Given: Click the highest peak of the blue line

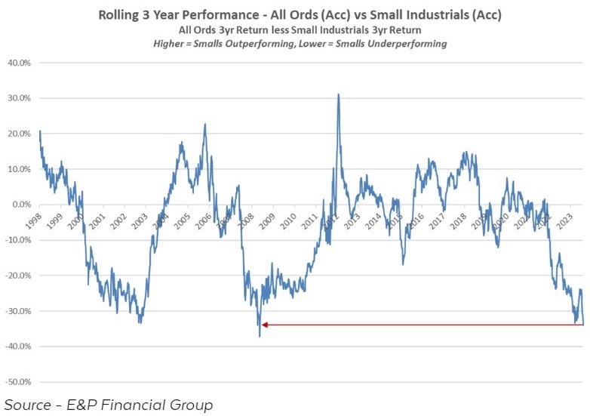Looking at the screenshot, I should (338, 94).
